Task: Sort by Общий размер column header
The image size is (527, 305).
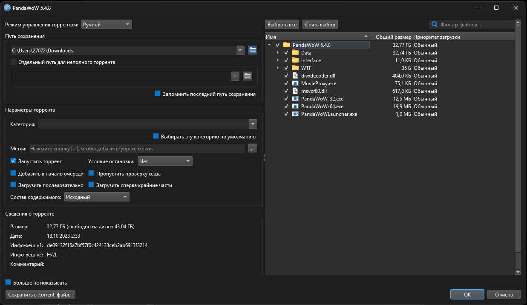Action: (x=393, y=37)
